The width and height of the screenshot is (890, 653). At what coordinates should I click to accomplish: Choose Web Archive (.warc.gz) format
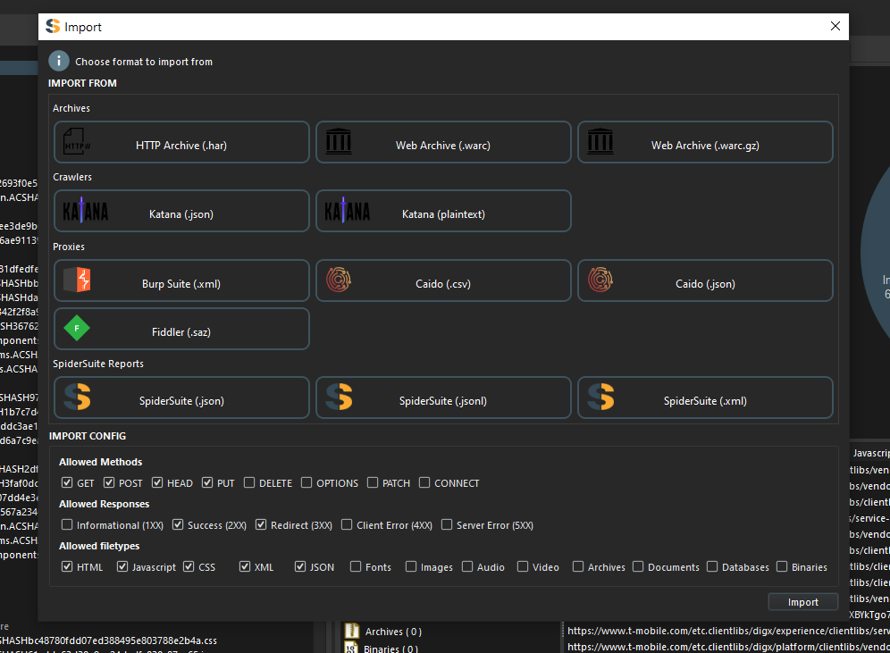[x=705, y=142]
